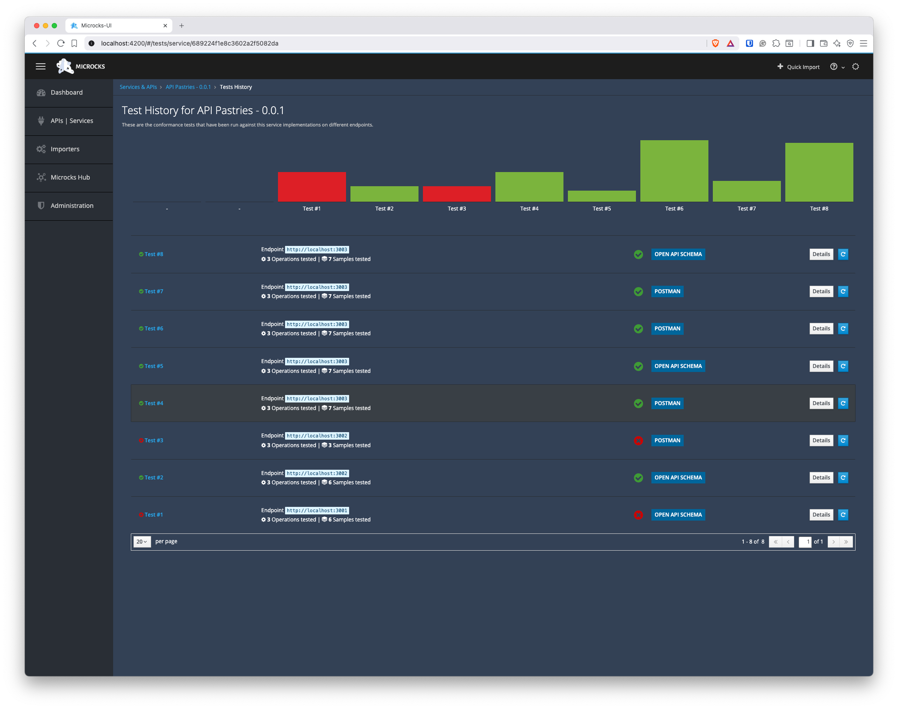Open the hamburger navigation menu
The width and height of the screenshot is (898, 709).
pyautogui.click(x=41, y=66)
